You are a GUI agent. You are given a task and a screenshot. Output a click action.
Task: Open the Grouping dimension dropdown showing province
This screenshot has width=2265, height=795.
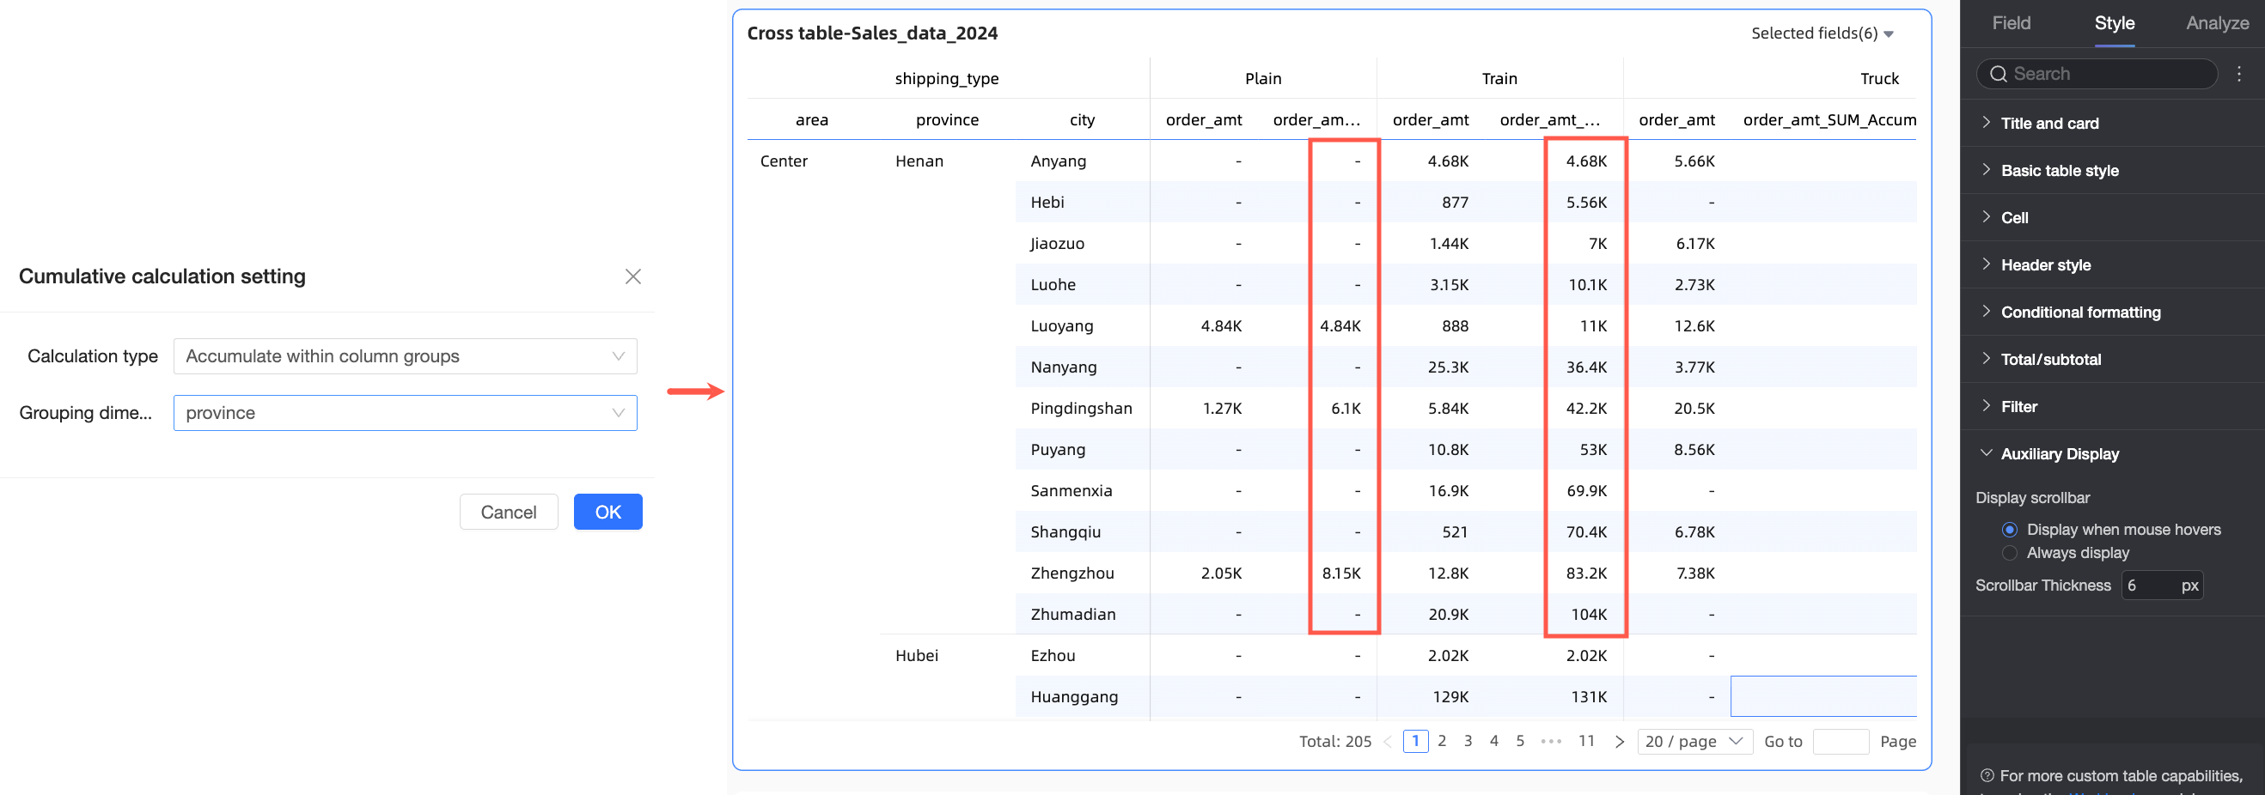point(406,413)
